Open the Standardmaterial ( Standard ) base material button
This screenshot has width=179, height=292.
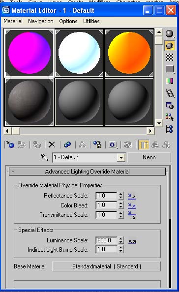point(107,266)
